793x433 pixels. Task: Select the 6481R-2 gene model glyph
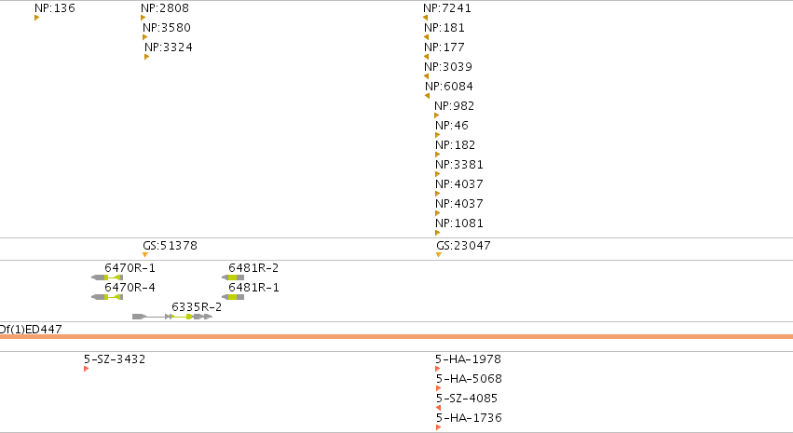(233, 277)
